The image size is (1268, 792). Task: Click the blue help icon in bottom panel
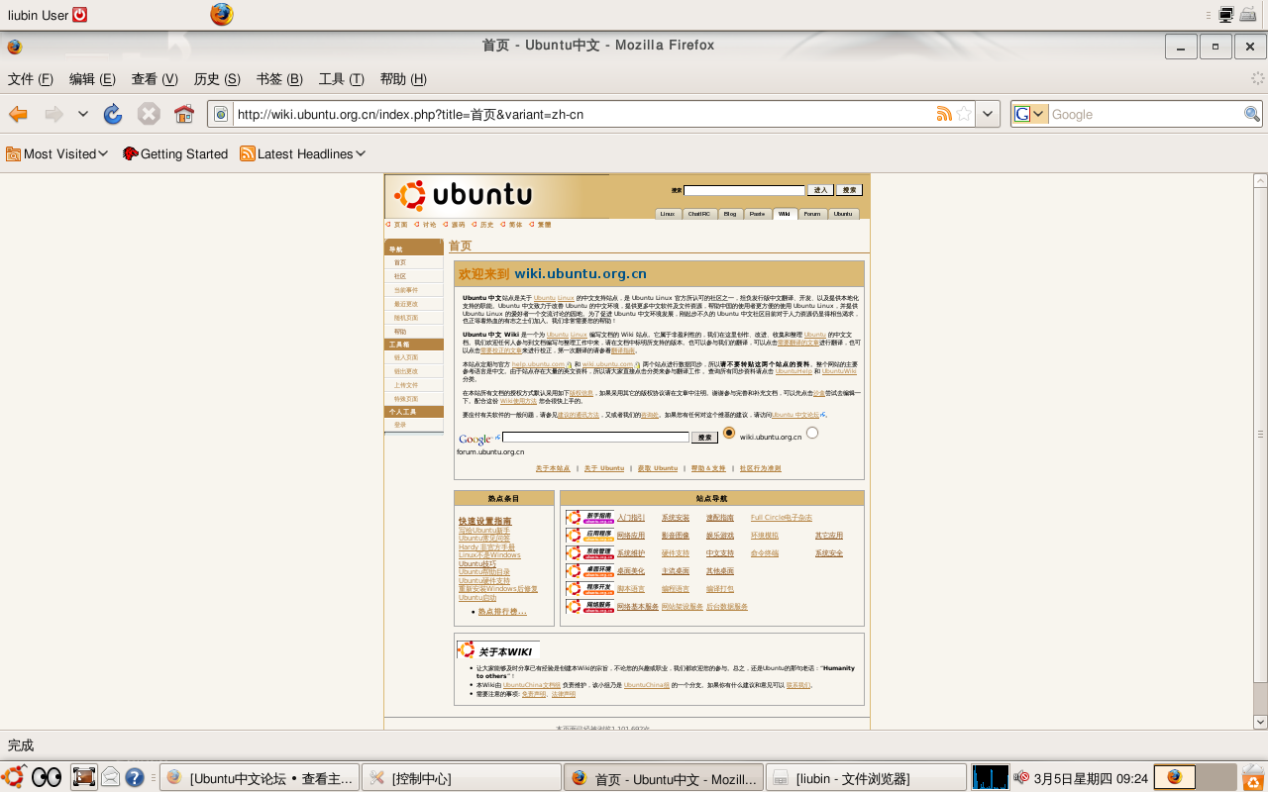135,777
